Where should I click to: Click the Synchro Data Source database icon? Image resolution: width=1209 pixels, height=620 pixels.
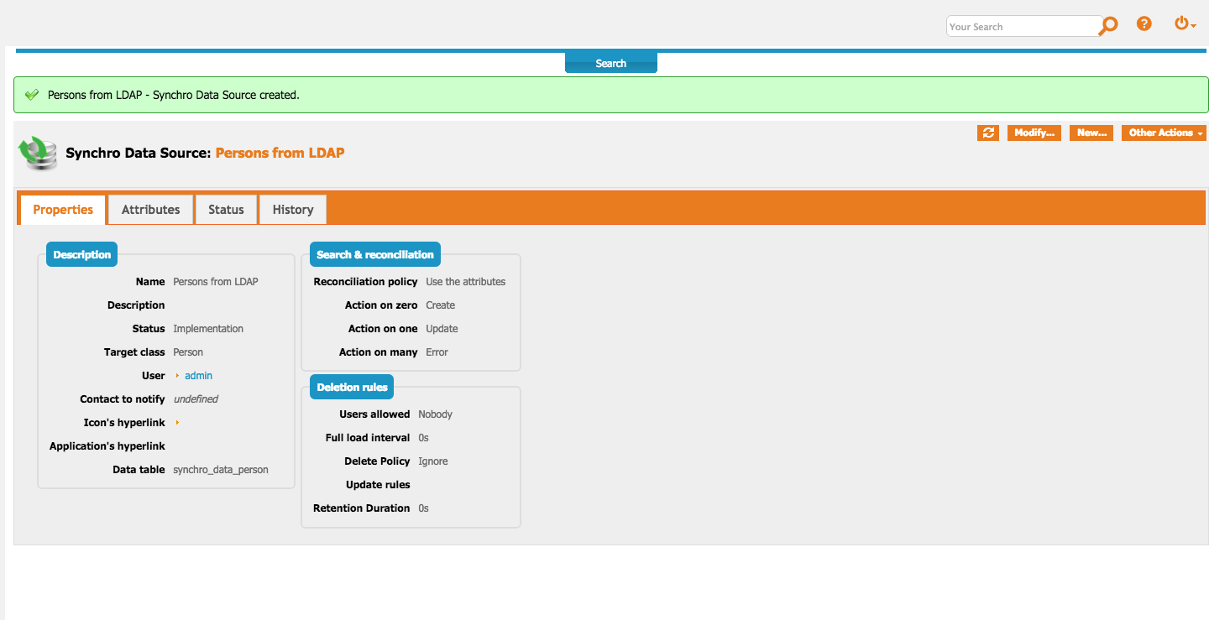(x=38, y=153)
